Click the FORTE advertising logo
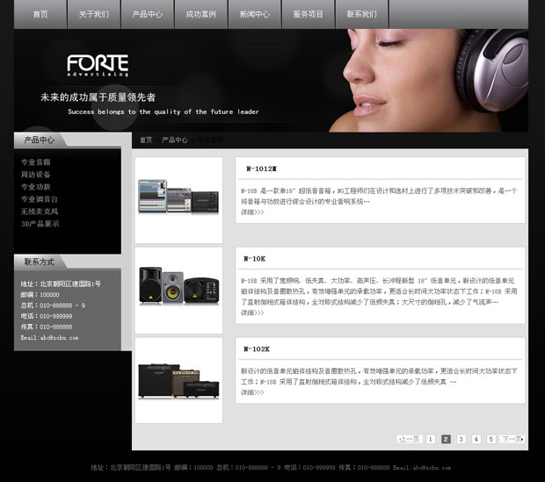Viewport: 545px width, 482px height. pos(98,65)
